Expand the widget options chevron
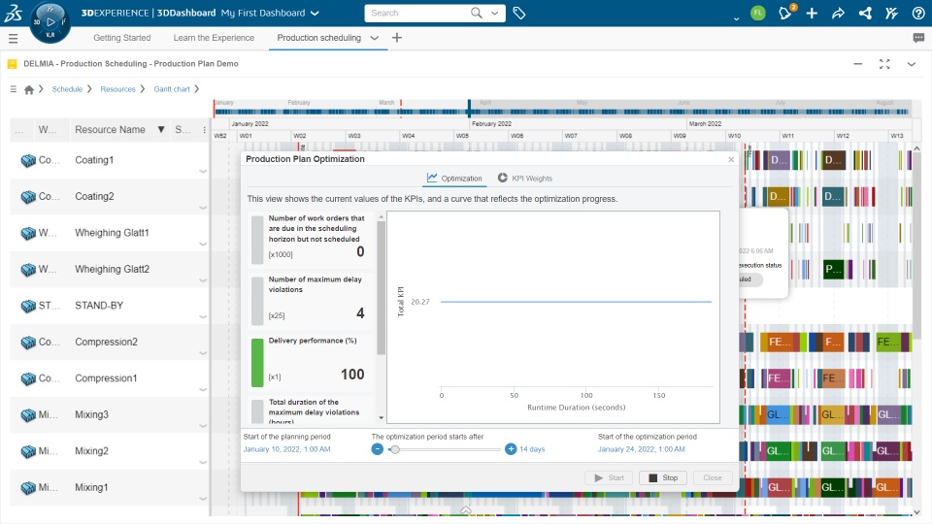Image resolution: width=932 pixels, height=524 pixels. (912, 64)
